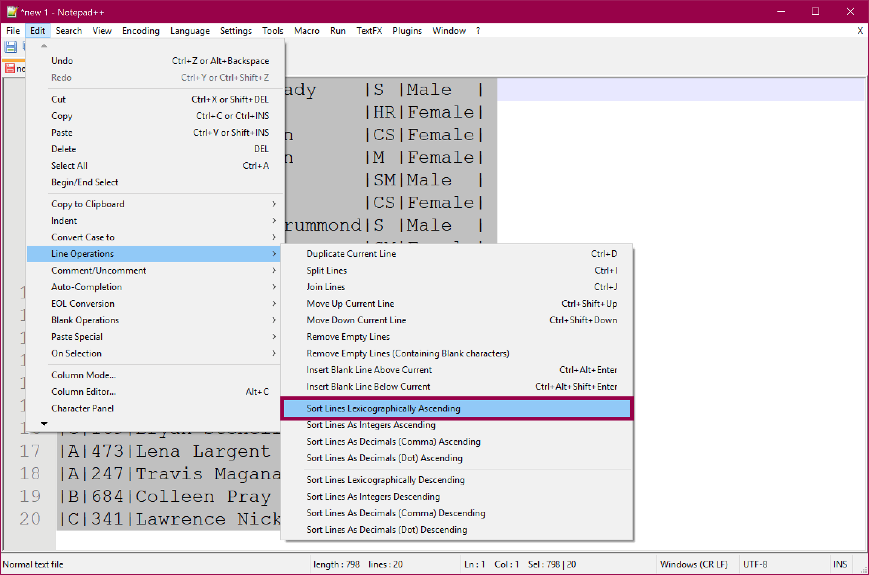Image resolution: width=869 pixels, height=575 pixels.
Task: Select Sort Lines As Integers Descending
Action: tap(373, 496)
